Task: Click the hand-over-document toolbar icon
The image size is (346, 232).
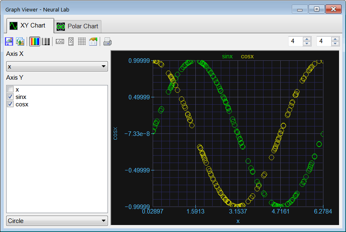Action: click(93, 41)
